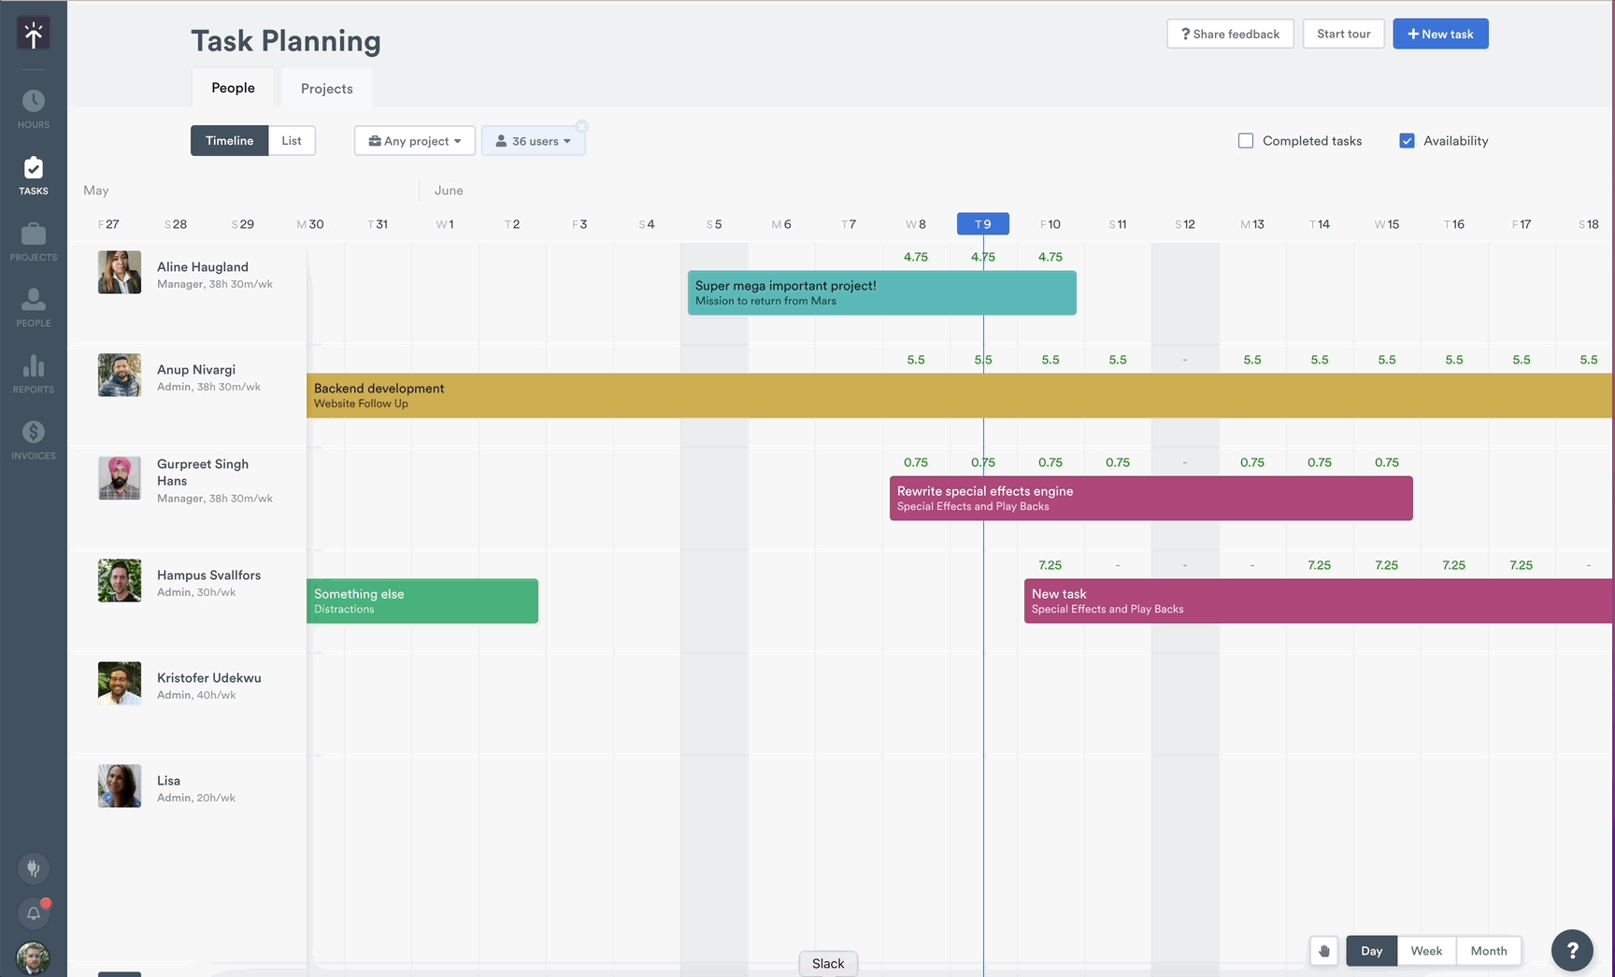Open the Projects section from sidebar
Viewport: 1615px width, 977px height.
(x=34, y=238)
